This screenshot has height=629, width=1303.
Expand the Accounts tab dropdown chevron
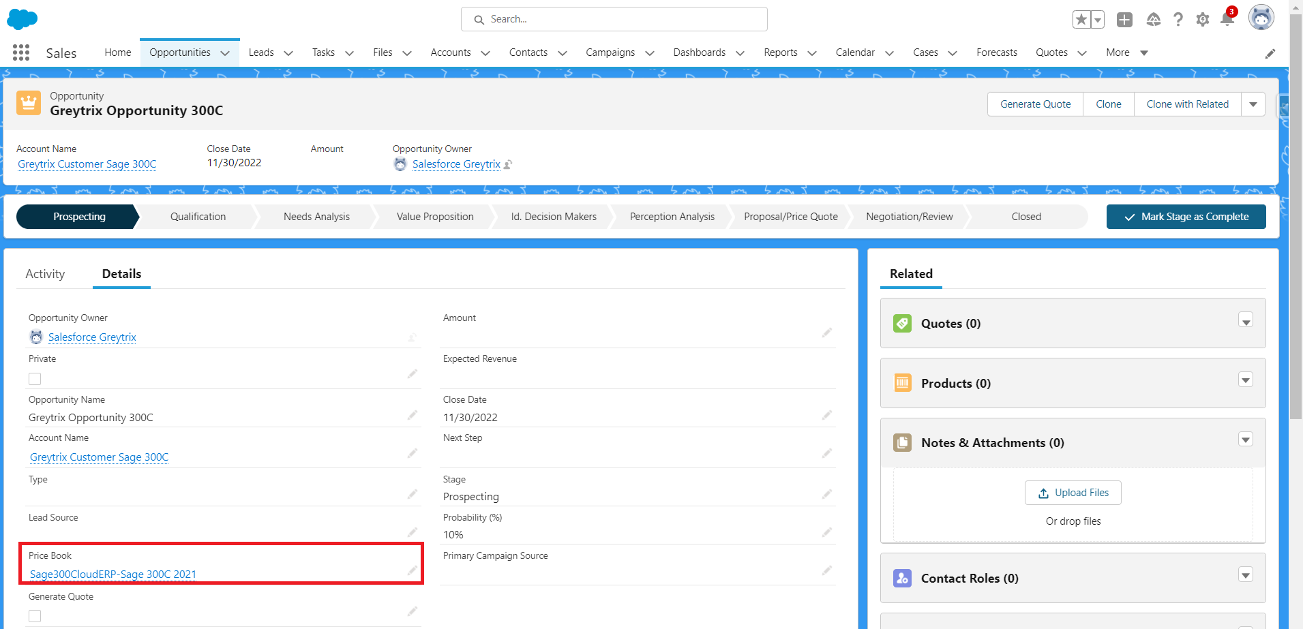tap(485, 53)
